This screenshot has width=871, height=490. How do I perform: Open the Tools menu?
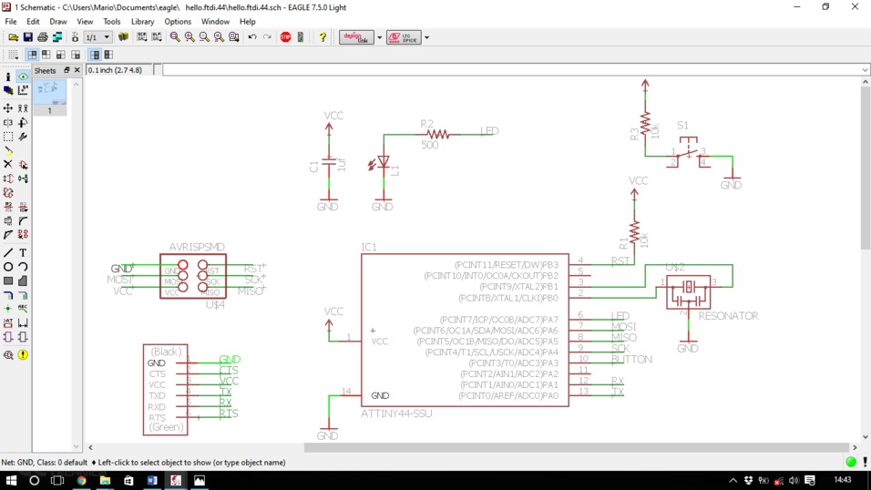click(111, 22)
